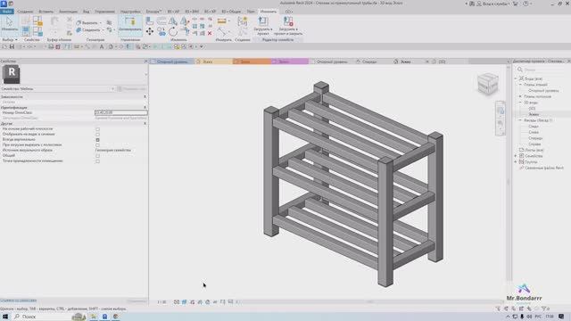Viewport: 571px width, 321px height.
Task: Click the Rotate tool in Modify panel
Action: (173, 32)
